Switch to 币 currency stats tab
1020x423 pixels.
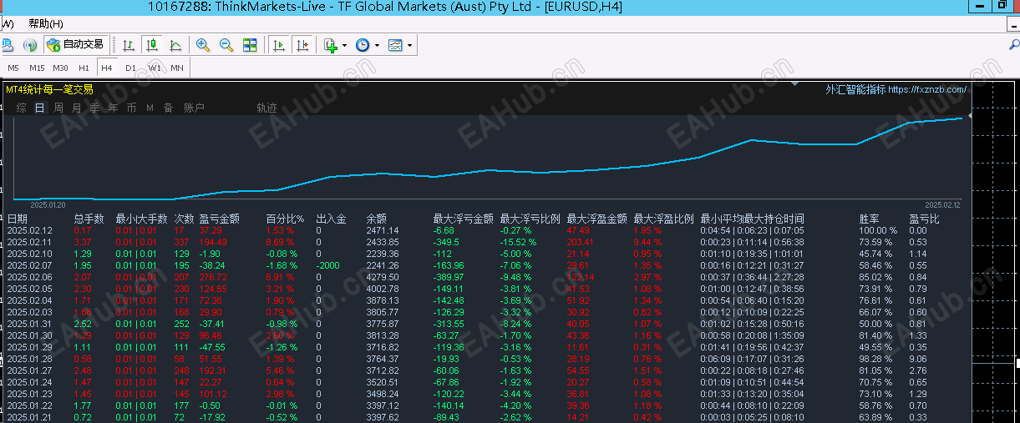[x=132, y=108]
